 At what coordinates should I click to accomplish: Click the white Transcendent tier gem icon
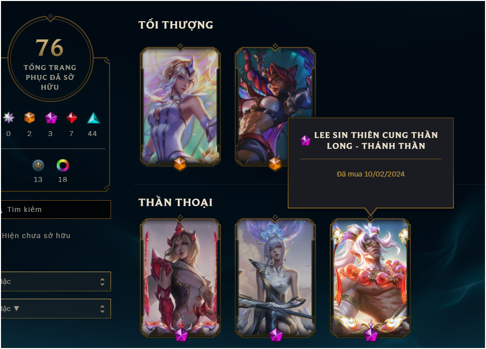pos(8,118)
